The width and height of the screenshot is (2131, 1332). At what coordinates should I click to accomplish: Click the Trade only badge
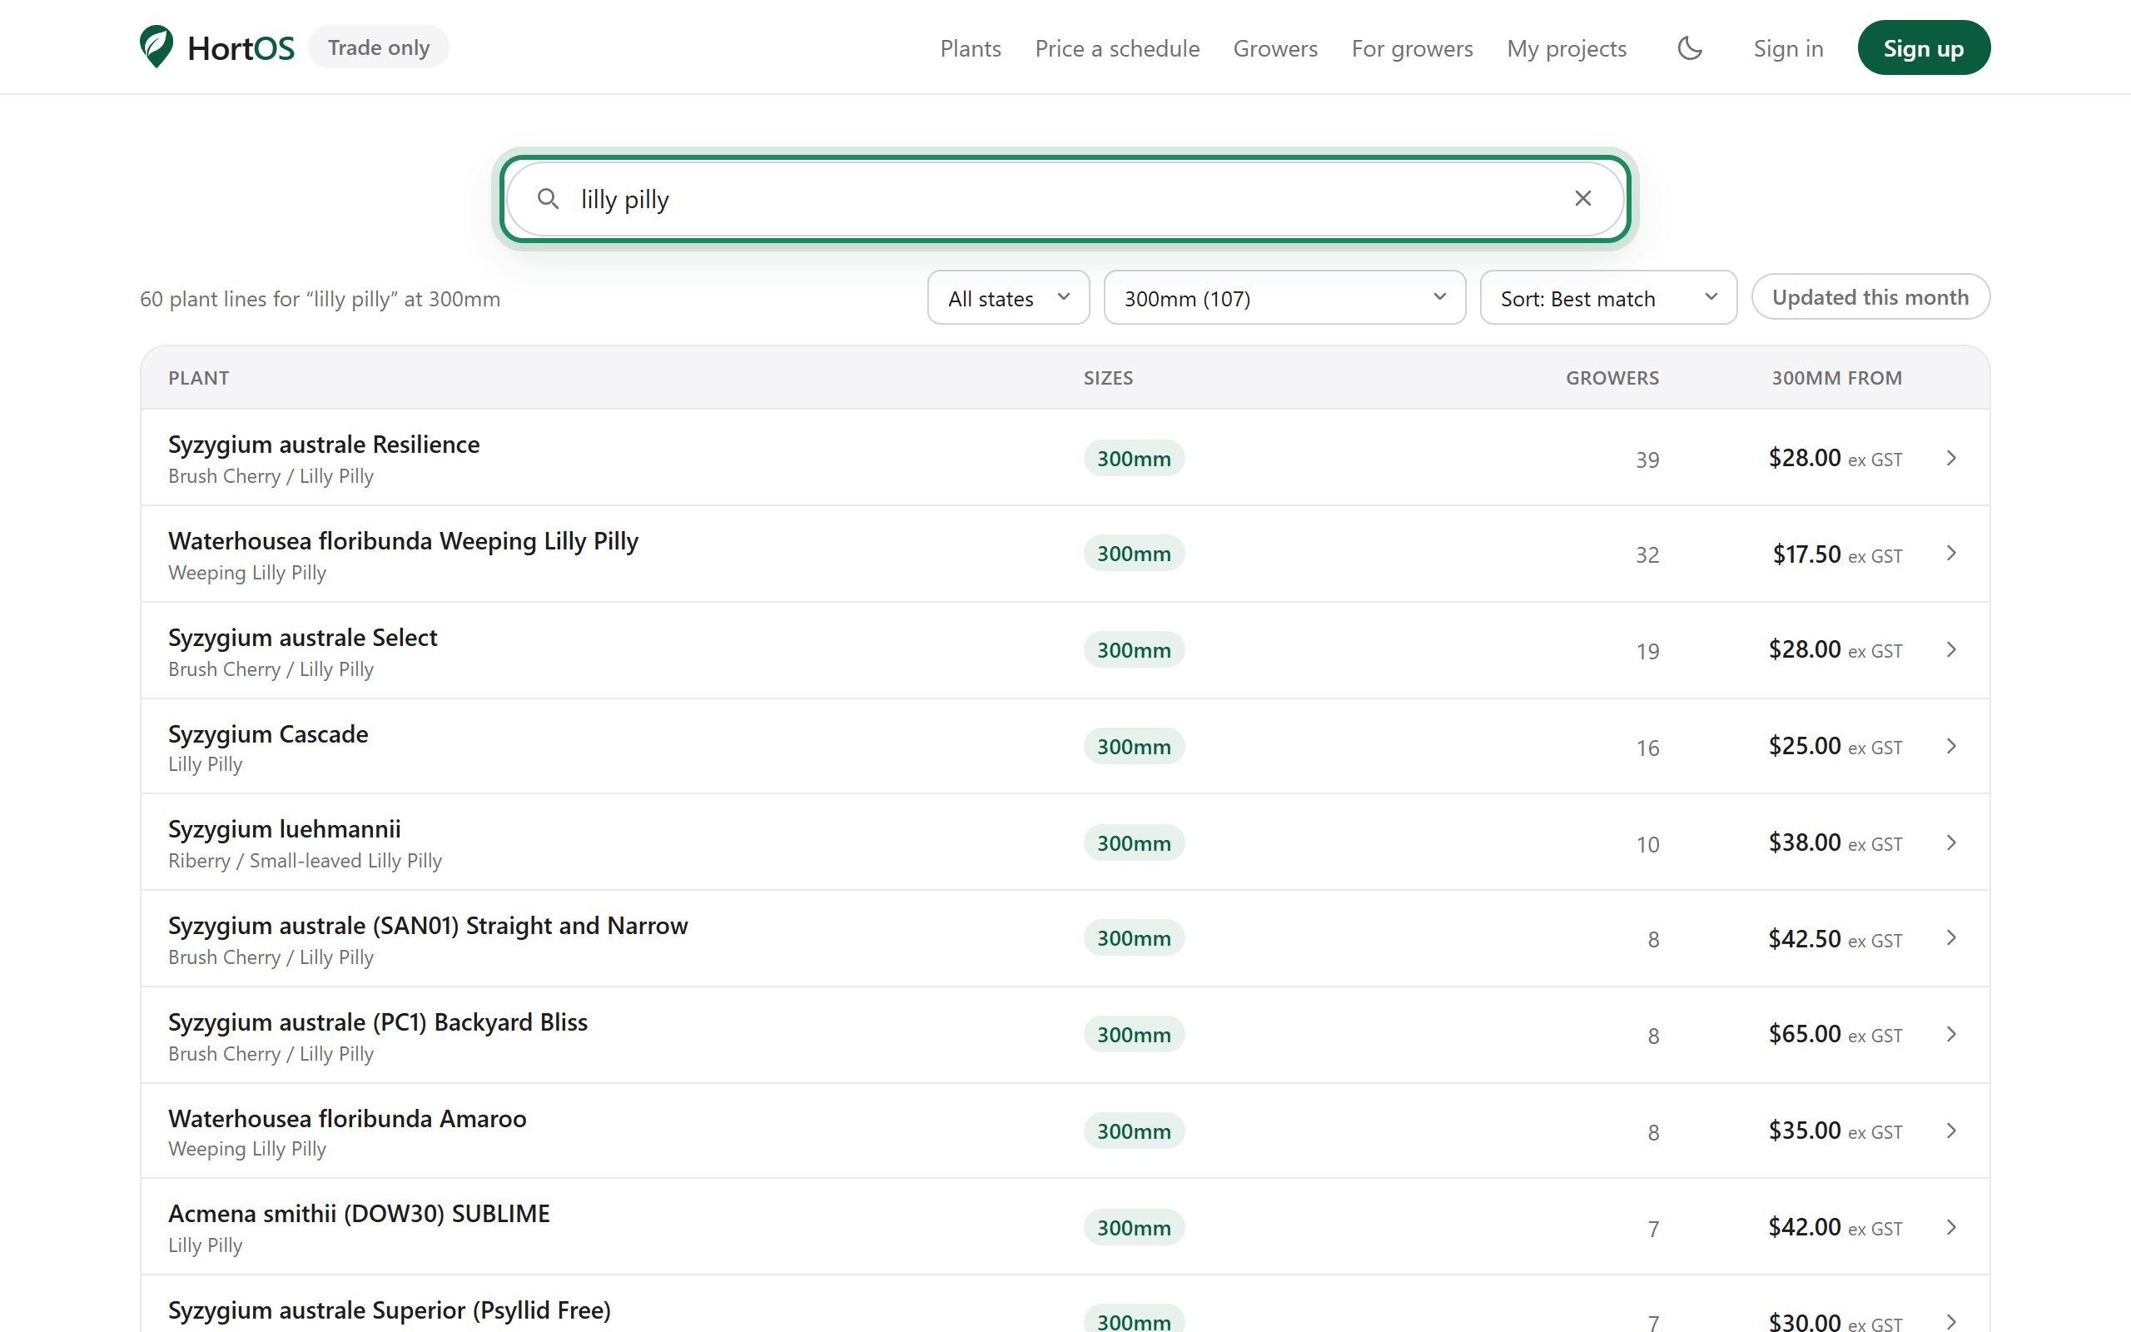tap(379, 47)
